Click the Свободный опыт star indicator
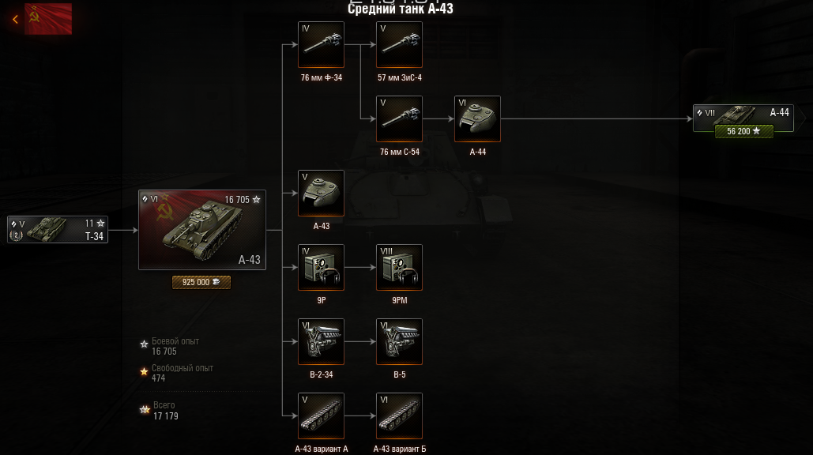The height and width of the screenshot is (455, 813). click(x=144, y=371)
